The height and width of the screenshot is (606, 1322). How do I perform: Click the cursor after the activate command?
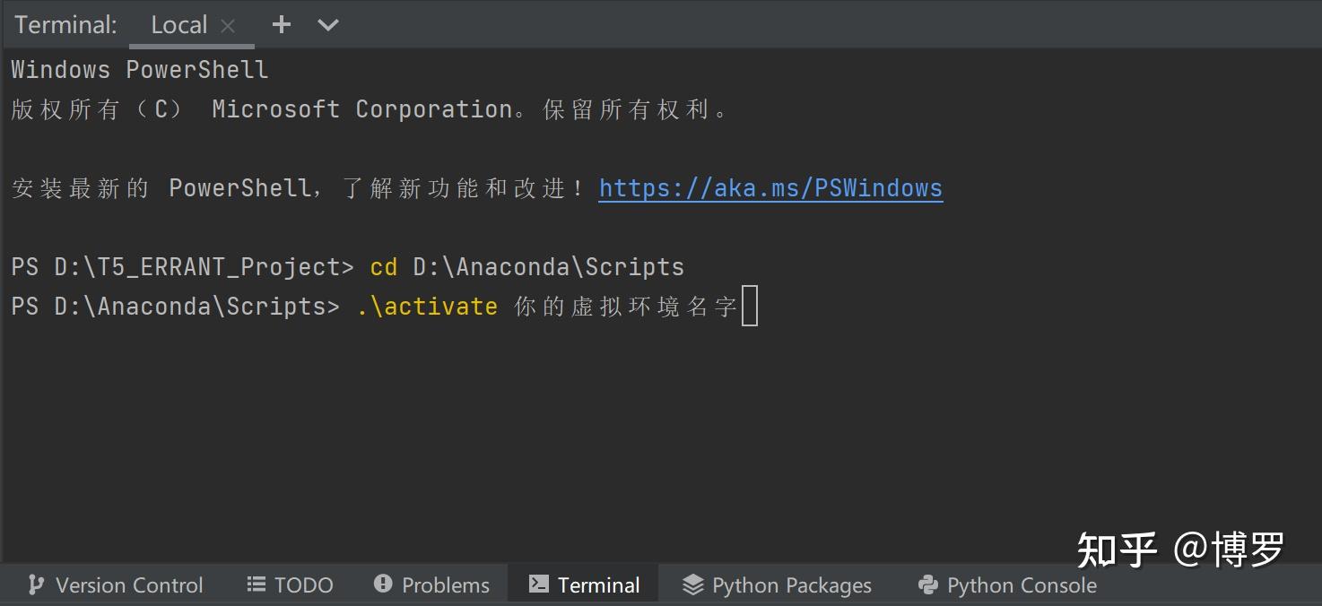[x=750, y=307]
